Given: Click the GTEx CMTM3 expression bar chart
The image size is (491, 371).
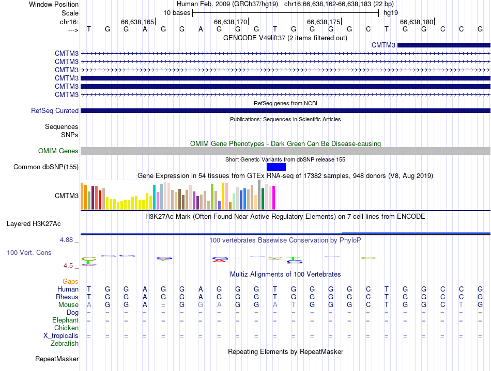Looking at the screenshot, I should tap(178, 196).
